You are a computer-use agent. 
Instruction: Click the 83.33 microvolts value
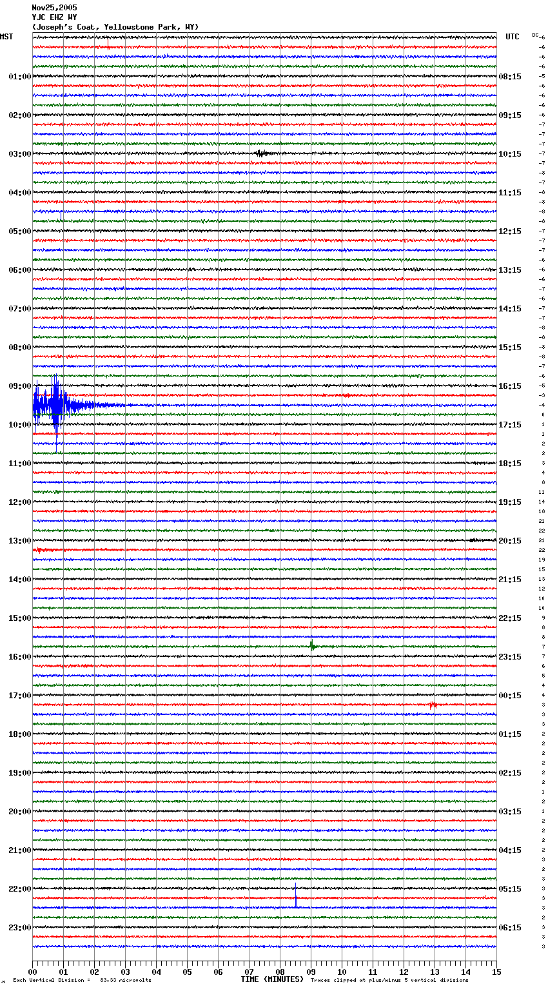126,980
